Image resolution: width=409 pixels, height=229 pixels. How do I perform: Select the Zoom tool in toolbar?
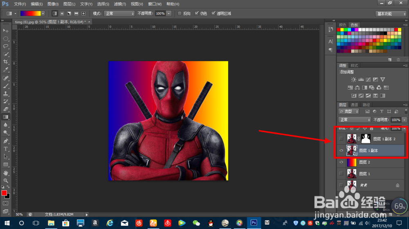(x=6, y=180)
